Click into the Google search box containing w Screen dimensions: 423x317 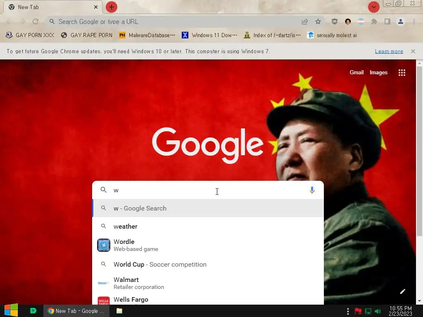[x=208, y=190]
